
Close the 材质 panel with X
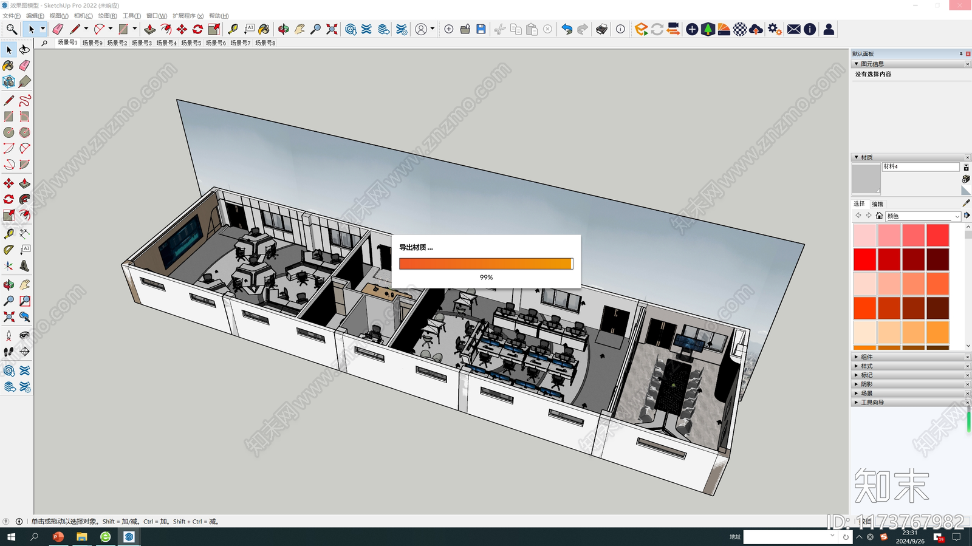967,157
